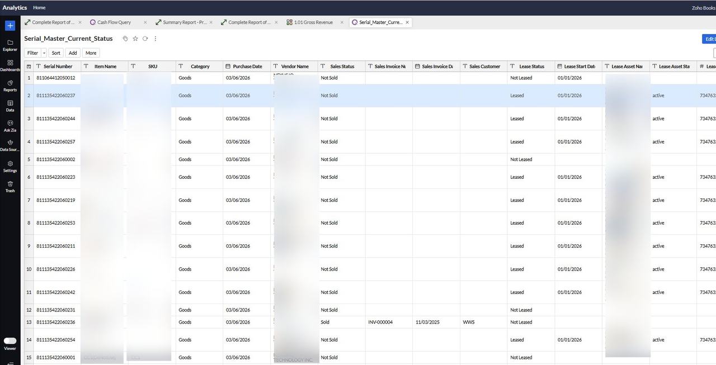Click the date icon of Lease Start Date column

[560, 66]
